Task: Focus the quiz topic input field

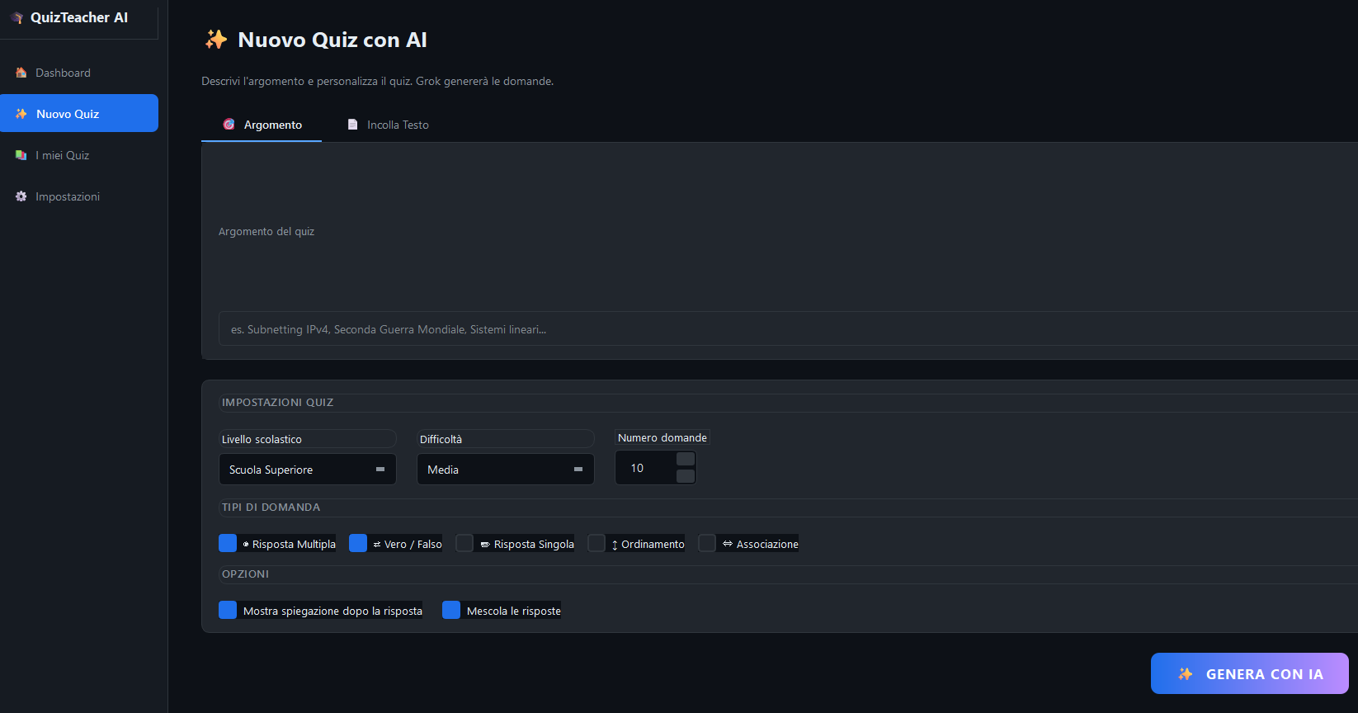Action: (788, 328)
